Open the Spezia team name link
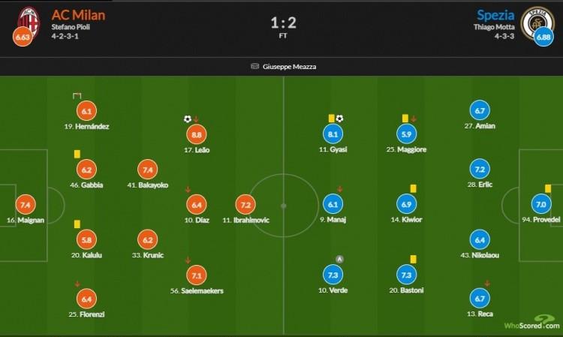This screenshot has width=563, height=337. coord(495,15)
